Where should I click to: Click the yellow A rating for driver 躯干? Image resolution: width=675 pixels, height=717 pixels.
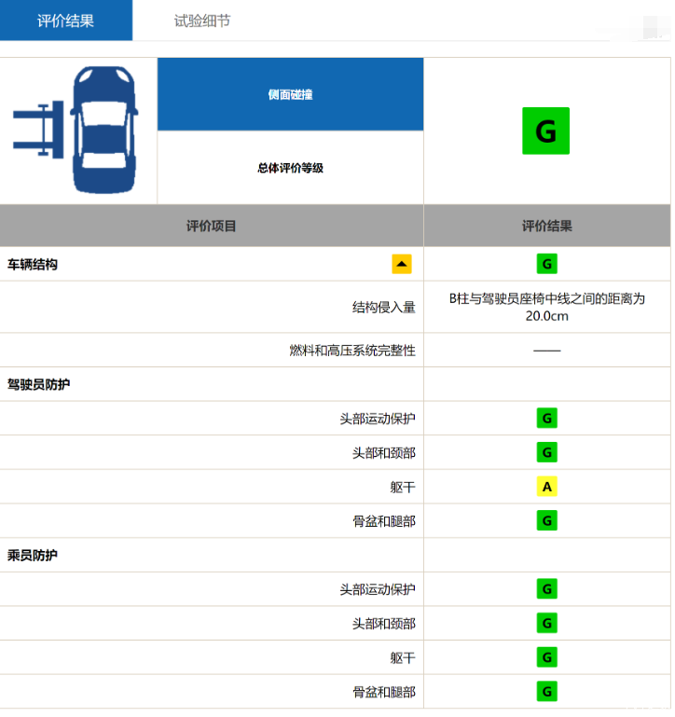[546, 487]
